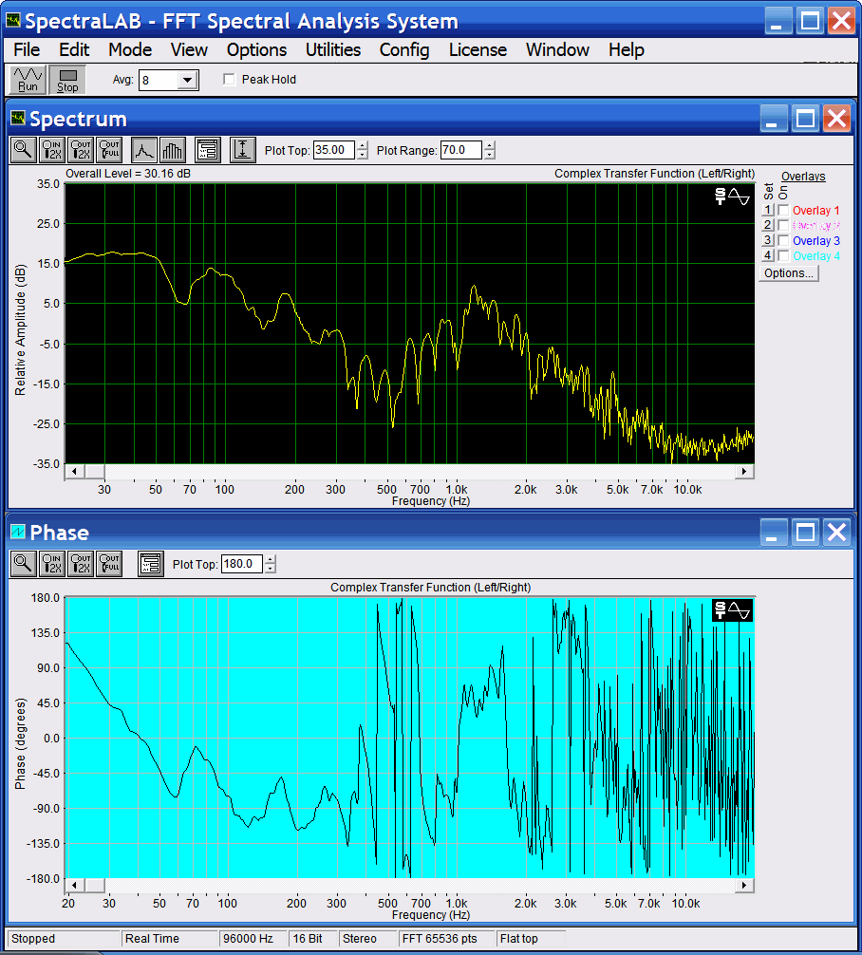The height and width of the screenshot is (955, 862).
Task: Turn on Overlay 1 checkbox
Action: (783, 211)
